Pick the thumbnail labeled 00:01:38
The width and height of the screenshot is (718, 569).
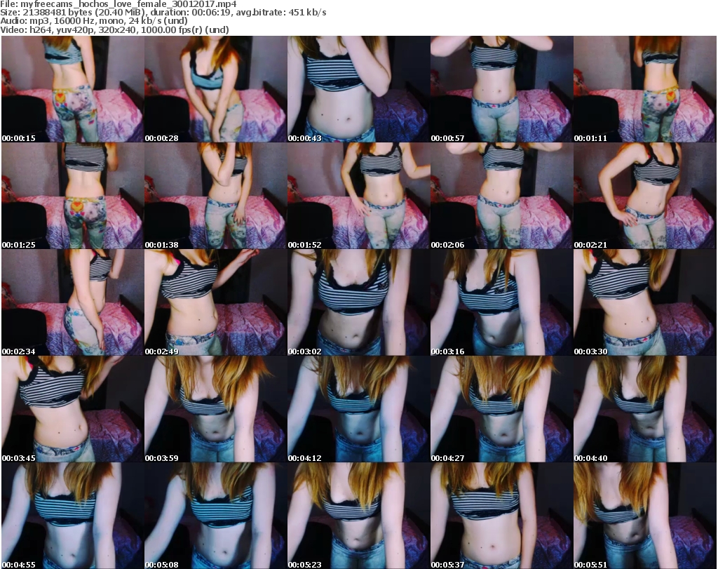[x=216, y=196]
